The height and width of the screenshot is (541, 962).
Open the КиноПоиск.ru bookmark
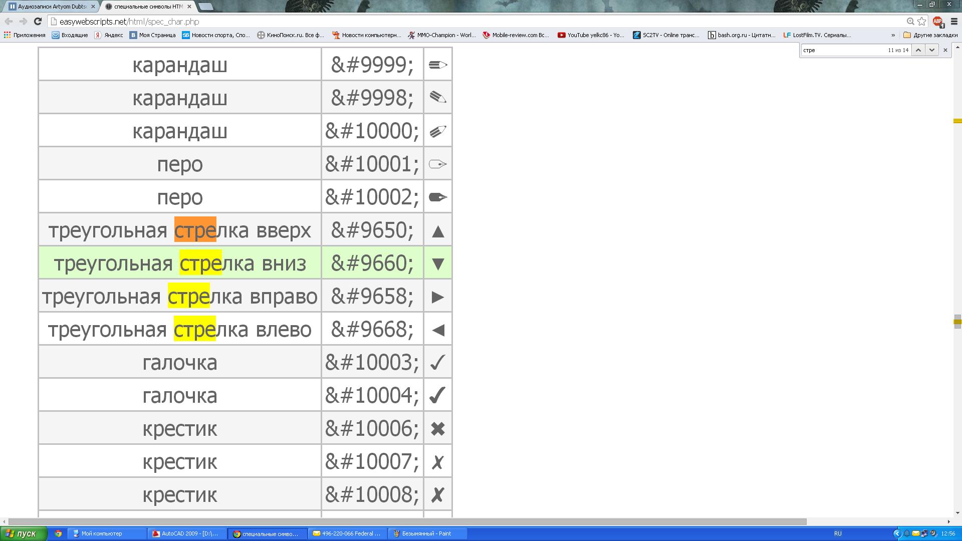coord(291,35)
